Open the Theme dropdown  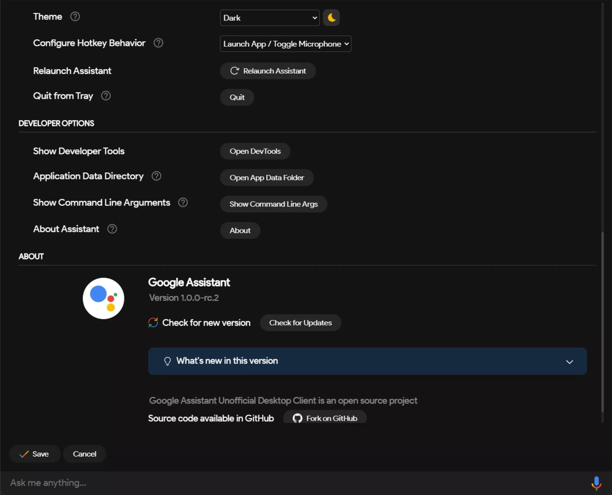(270, 18)
